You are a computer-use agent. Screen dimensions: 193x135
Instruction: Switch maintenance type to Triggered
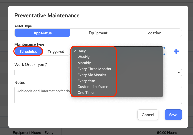(56, 51)
